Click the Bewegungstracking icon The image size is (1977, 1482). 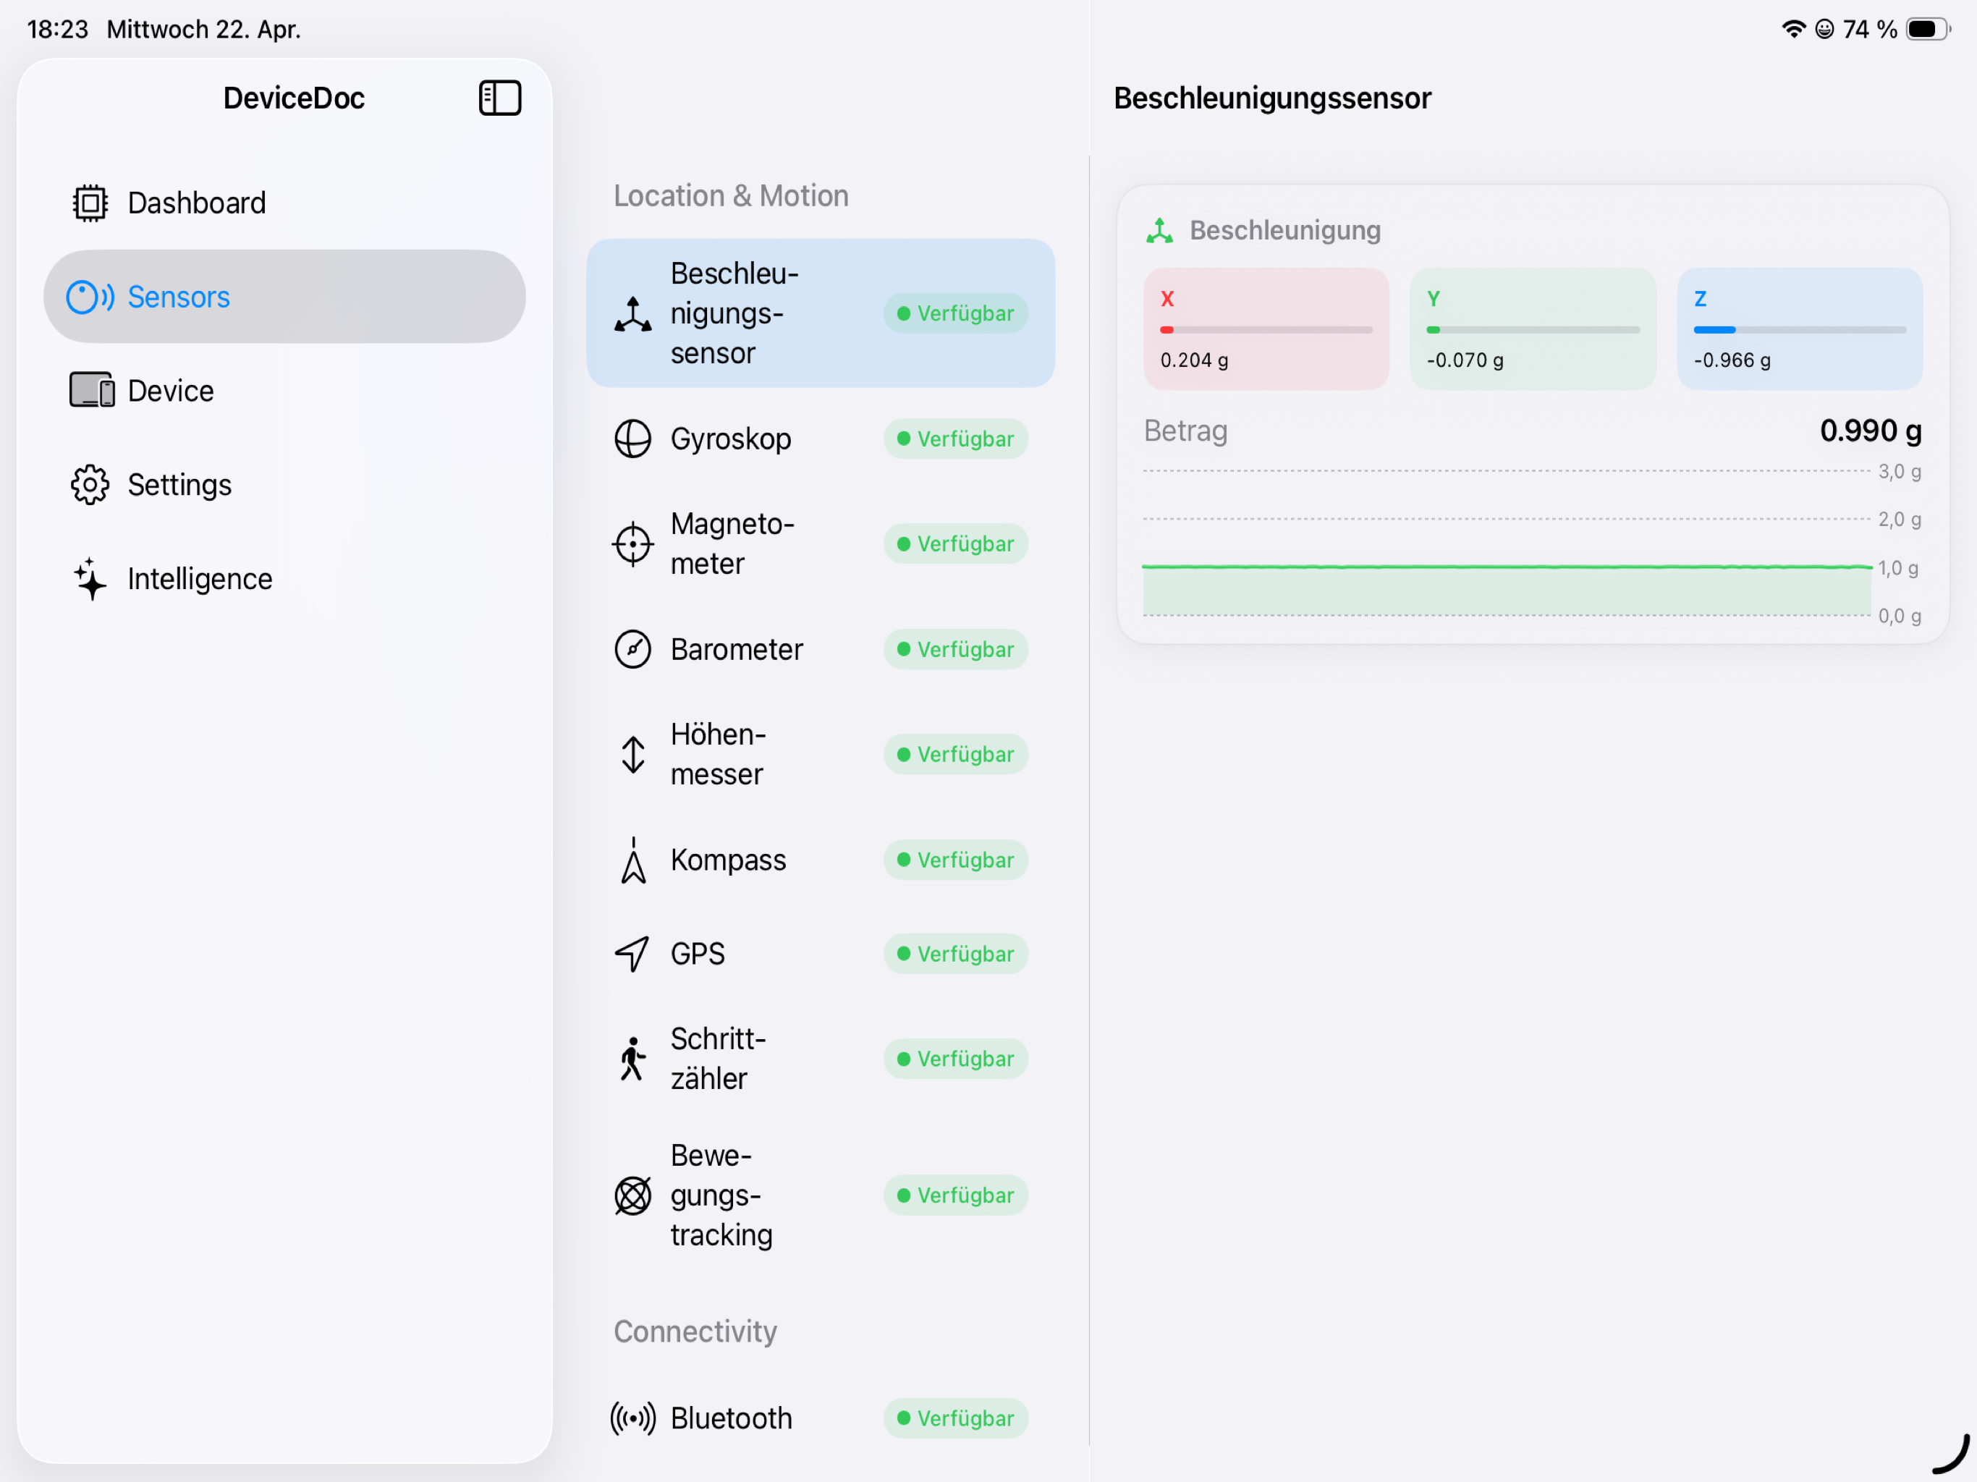(x=632, y=1195)
